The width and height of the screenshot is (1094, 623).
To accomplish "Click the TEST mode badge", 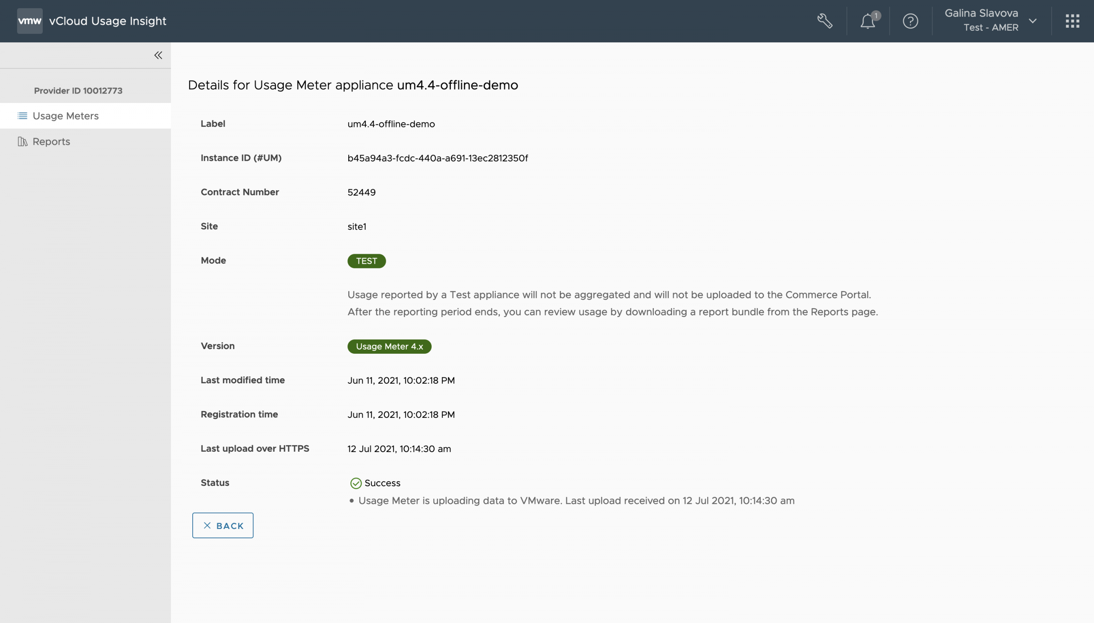I will tap(366, 261).
